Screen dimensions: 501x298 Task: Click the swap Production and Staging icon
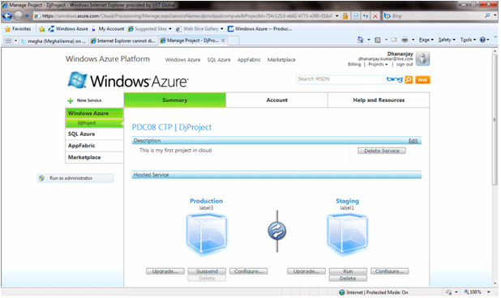(277, 231)
